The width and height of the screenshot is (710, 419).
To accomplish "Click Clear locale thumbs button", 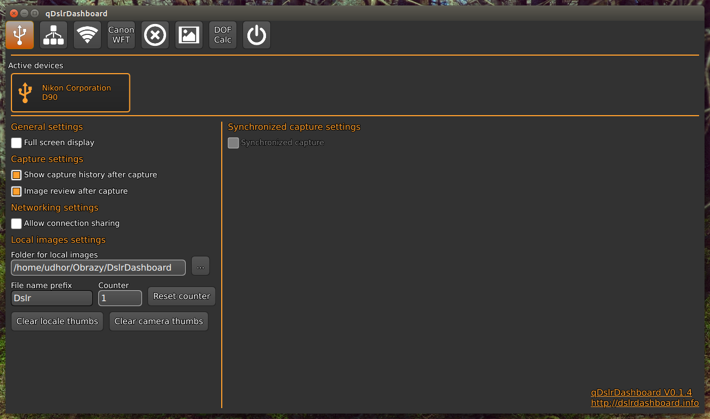I will pos(57,321).
